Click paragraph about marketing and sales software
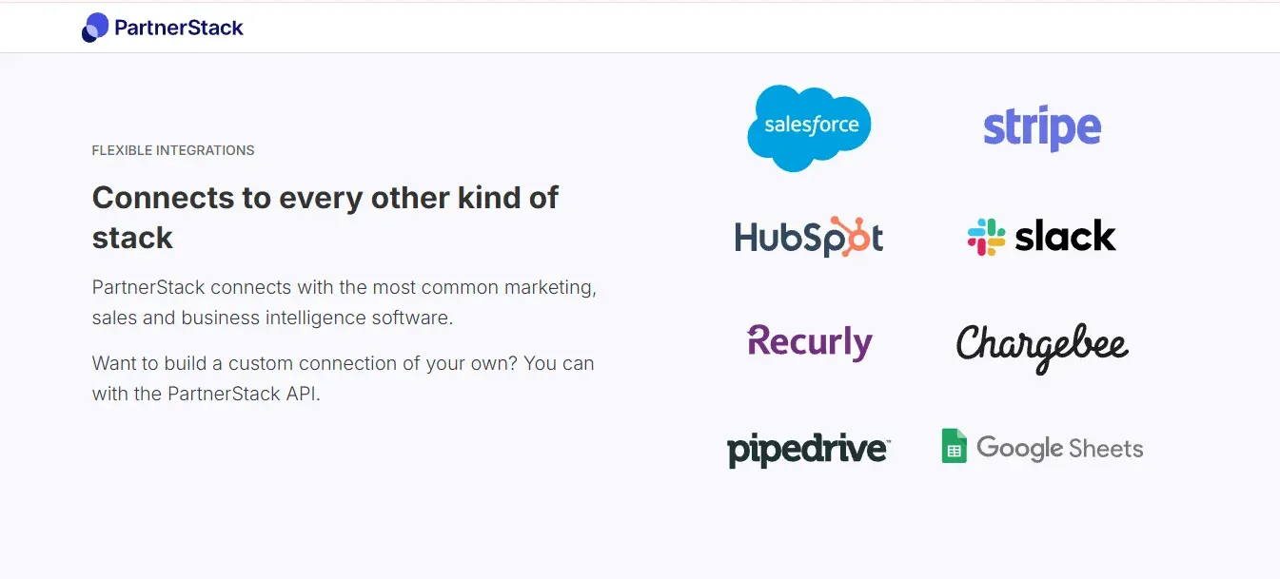Screen dimensions: 1280x579 coord(345,302)
